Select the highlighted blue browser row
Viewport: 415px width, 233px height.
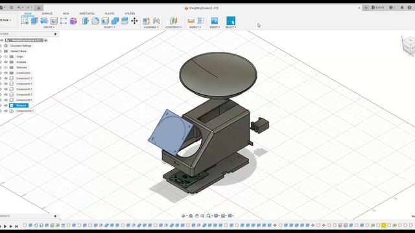tap(19, 105)
